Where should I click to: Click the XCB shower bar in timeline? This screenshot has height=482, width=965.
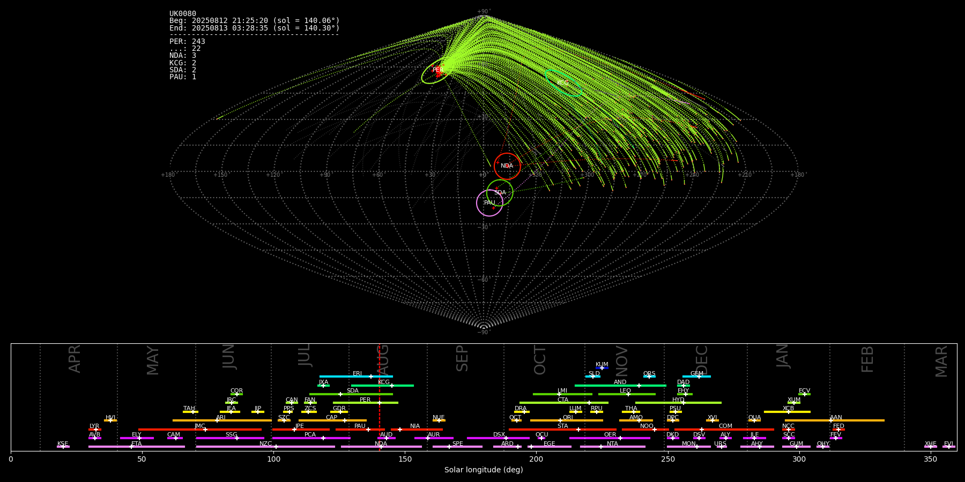pyautogui.click(x=787, y=412)
